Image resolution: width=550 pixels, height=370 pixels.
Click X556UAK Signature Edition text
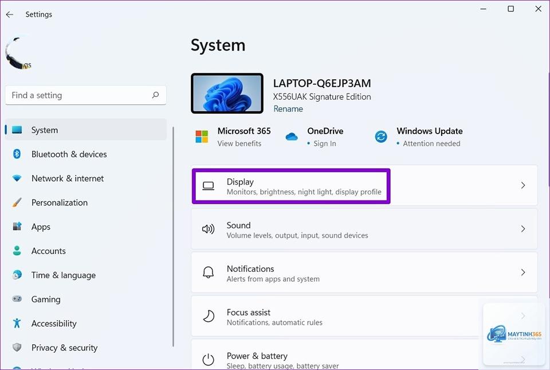coord(322,97)
